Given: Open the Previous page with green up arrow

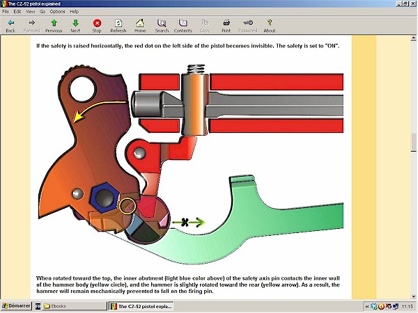Looking at the screenshot, I should [x=54, y=26].
